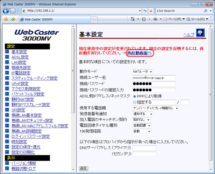Click the URL address bar field

pyautogui.click(x=82, y=11)
